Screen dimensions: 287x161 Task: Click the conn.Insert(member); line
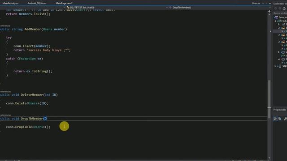pyautogui.click(x=32, y=46)
